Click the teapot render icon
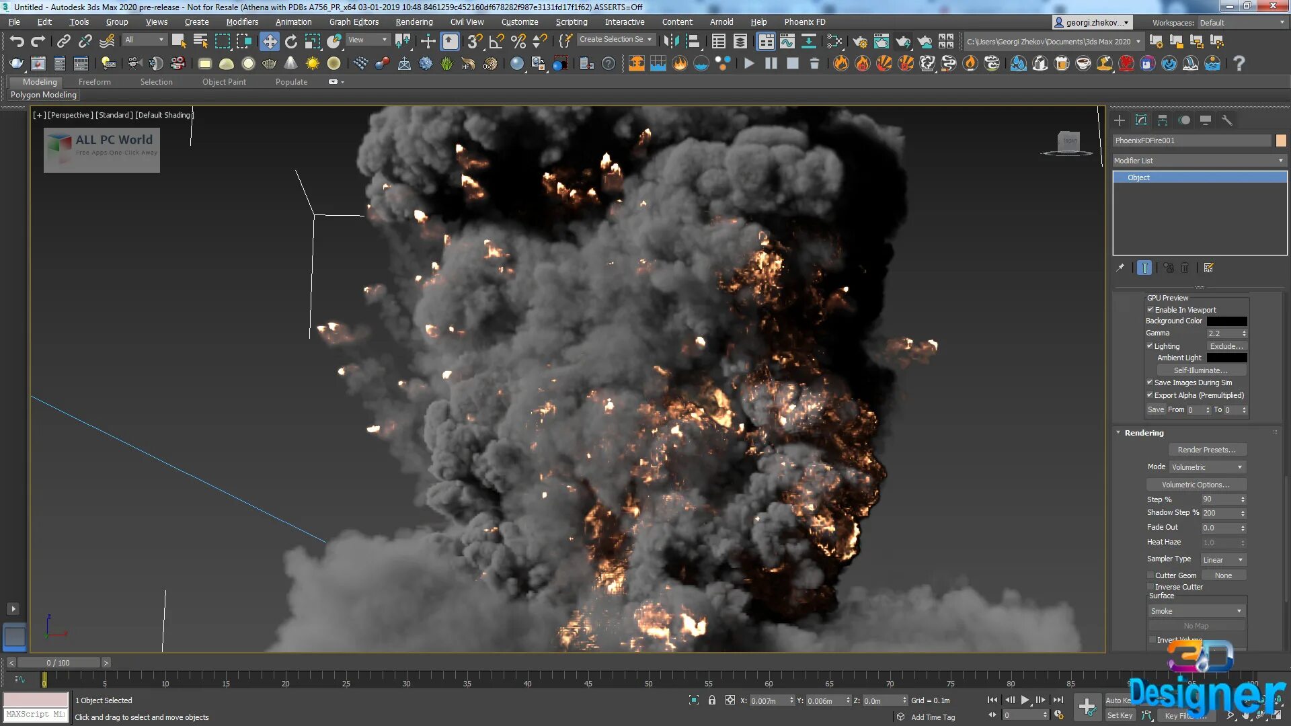 click(x=16, y=64)
